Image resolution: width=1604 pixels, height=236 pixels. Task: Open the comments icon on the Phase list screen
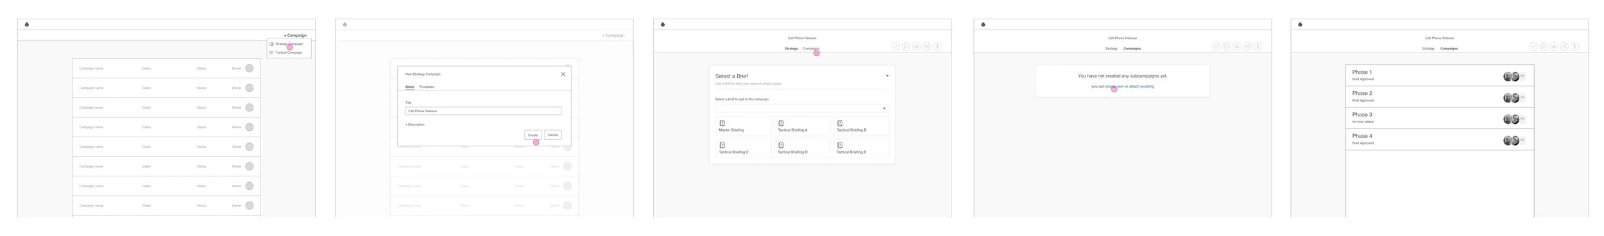pyautogui.click(x=1544, y=47)
